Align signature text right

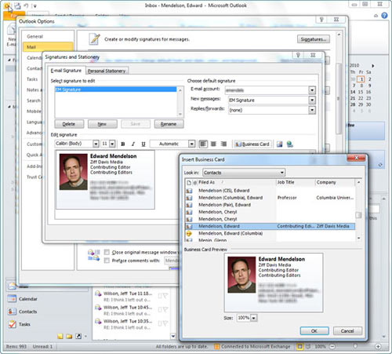coord(223,144)
